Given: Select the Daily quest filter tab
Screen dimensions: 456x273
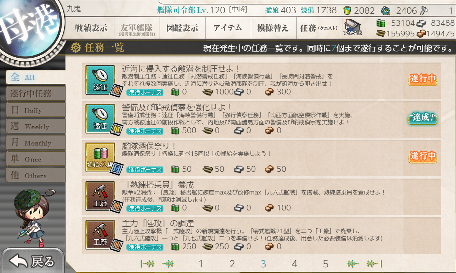Looking at the screenshot, I should coord(35,110).
